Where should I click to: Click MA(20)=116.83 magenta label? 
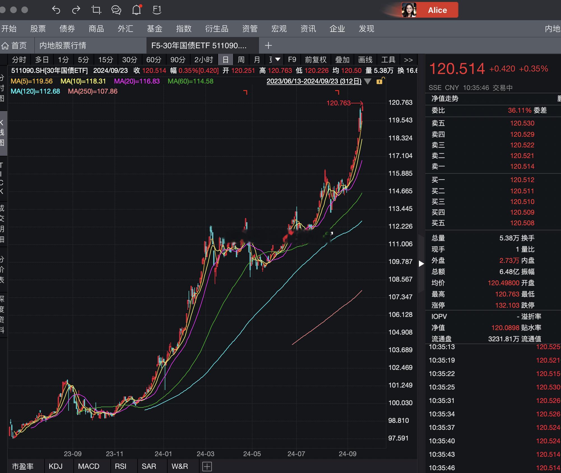pos(137,81)
